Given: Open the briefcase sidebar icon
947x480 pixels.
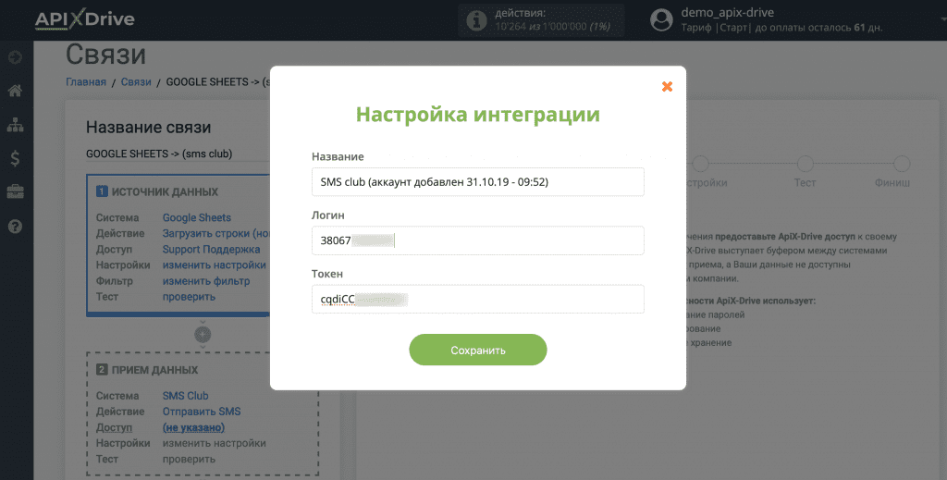Looking at the screenshot, I should (15, 192).
